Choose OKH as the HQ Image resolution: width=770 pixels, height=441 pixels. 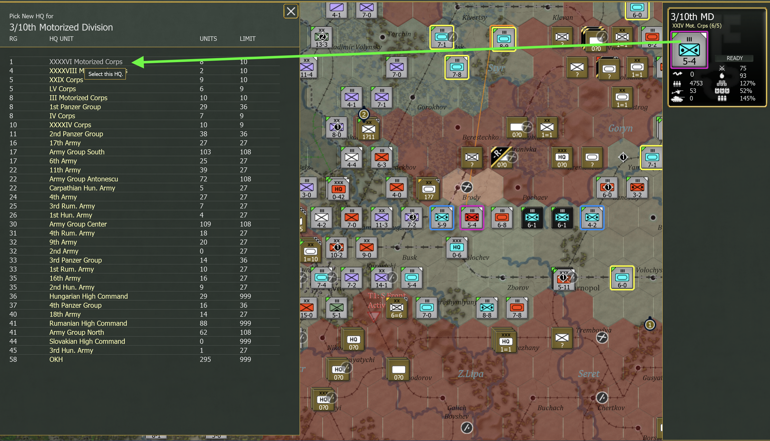pos(144,360)
